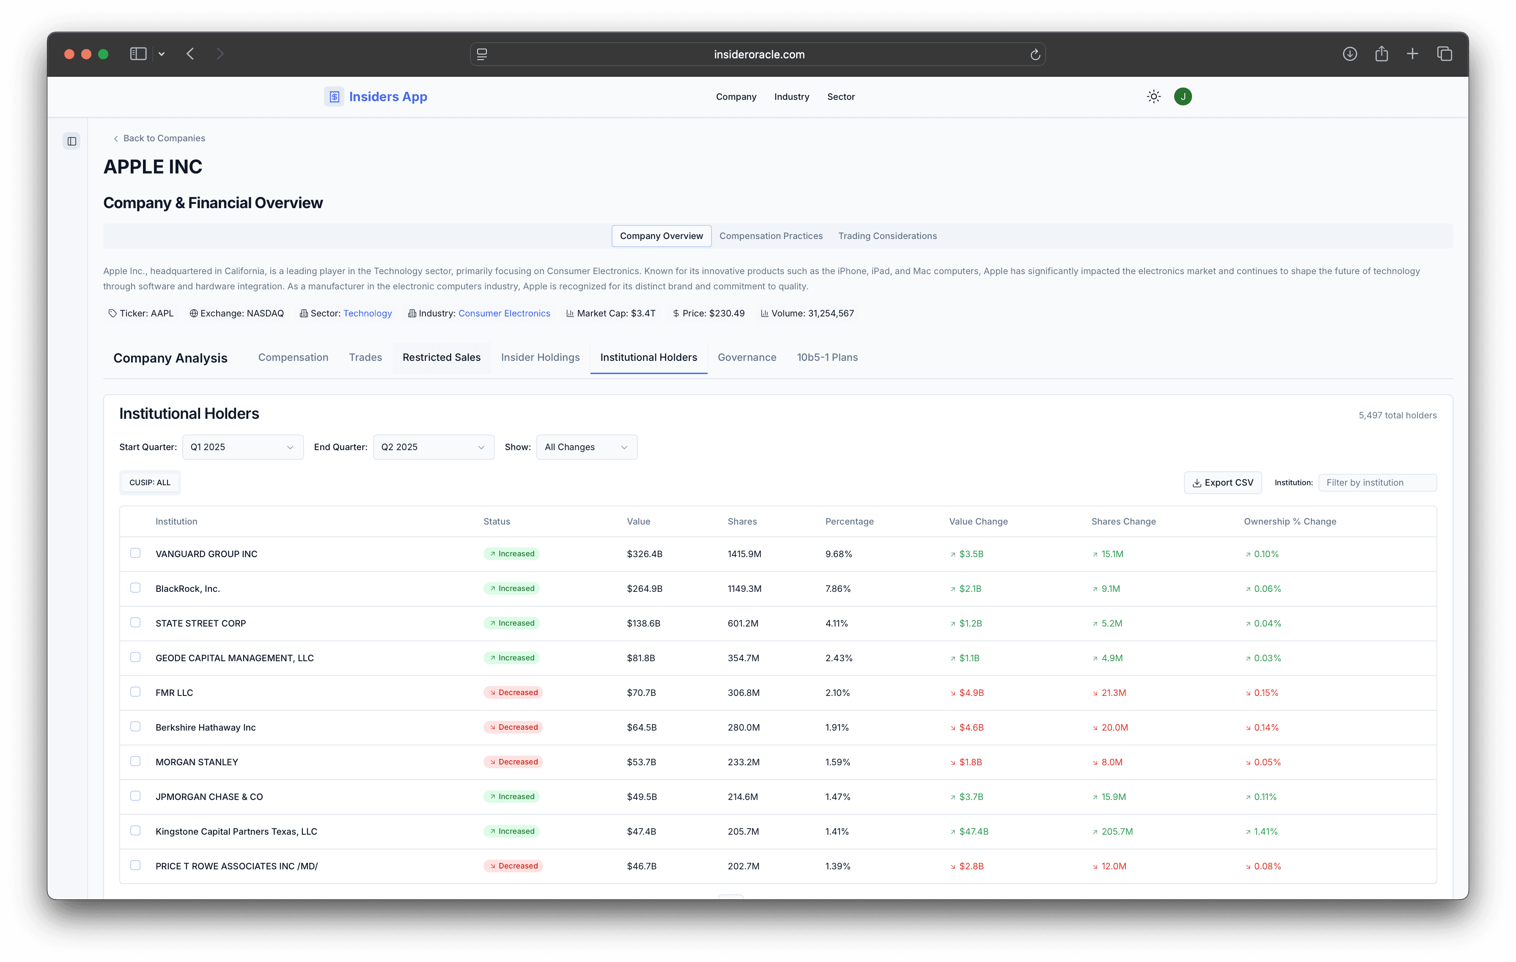Show the browser tab overview icon

point(1444,54)
